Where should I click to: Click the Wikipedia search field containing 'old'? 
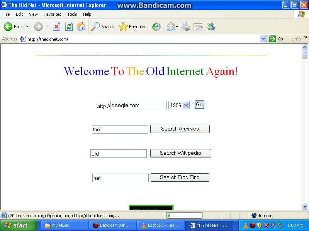pos(119,153)
